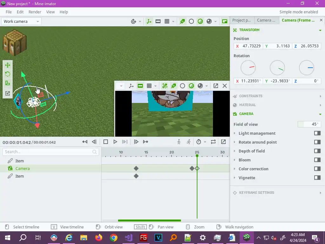Click the timeline Search field
Viewport: 325px width, 244px height.
point(51,152)
